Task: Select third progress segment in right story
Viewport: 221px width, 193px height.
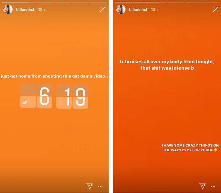Action: tap(158, 2)
